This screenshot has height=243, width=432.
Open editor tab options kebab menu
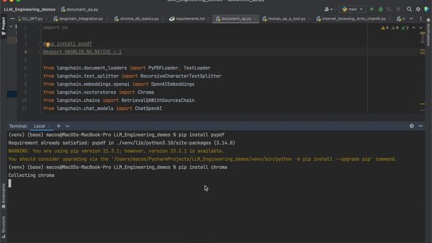tap(421, 19)
